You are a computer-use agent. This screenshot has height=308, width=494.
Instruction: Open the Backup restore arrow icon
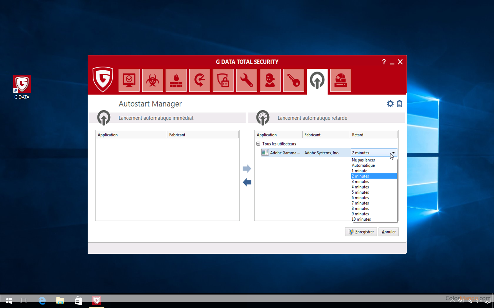pyautogui.click(x=199, y=80)
